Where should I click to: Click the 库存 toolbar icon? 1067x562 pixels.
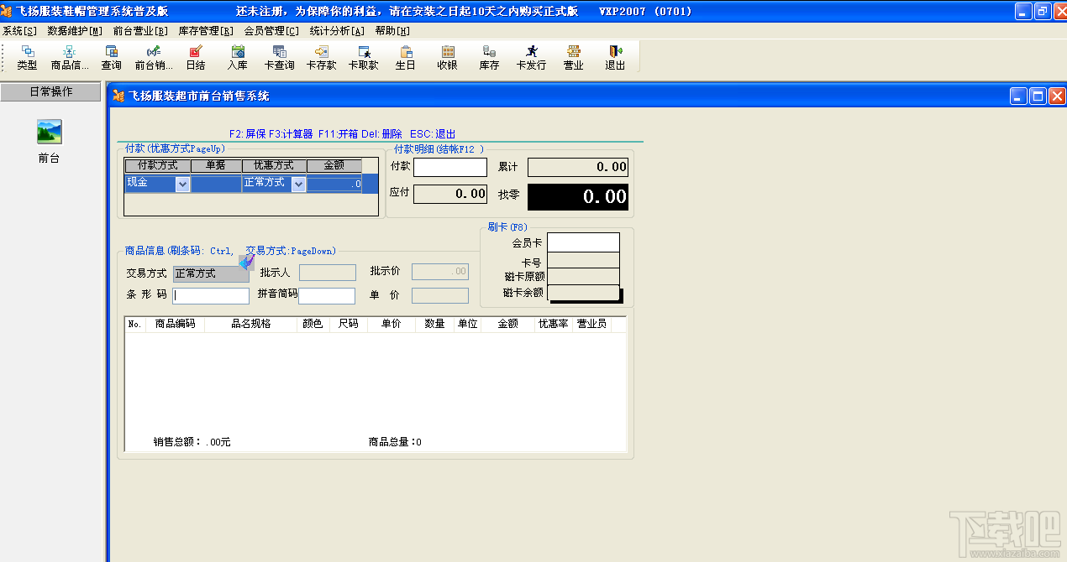(489, 57)
